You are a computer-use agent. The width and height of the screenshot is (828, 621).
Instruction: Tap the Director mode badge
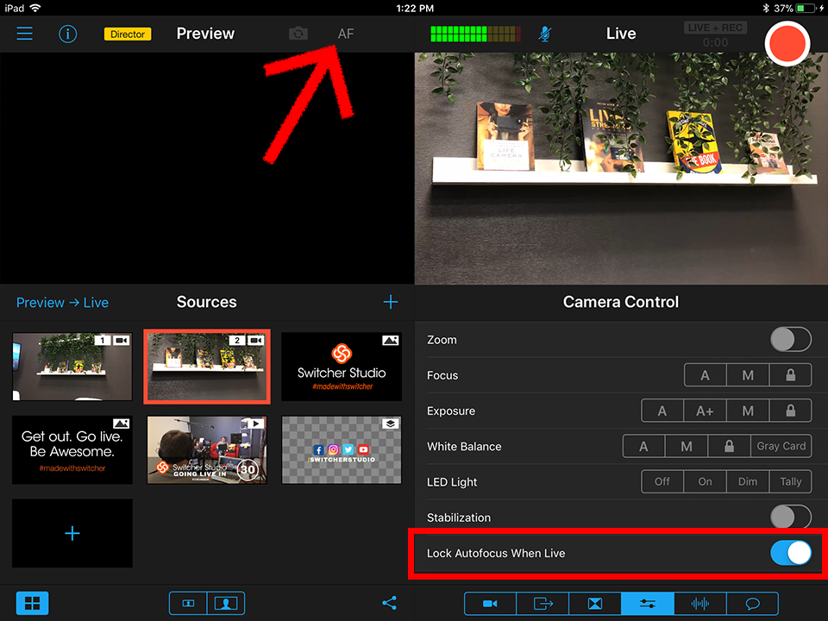coord(128,34)
